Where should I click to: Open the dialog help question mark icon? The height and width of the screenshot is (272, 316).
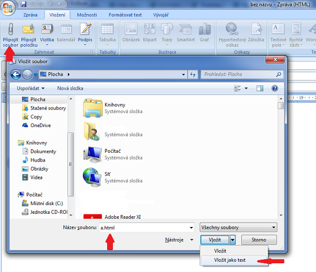tap(274, 88)
